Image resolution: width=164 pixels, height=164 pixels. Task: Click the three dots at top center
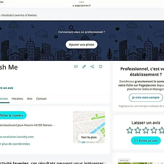[x=82, y=2]
